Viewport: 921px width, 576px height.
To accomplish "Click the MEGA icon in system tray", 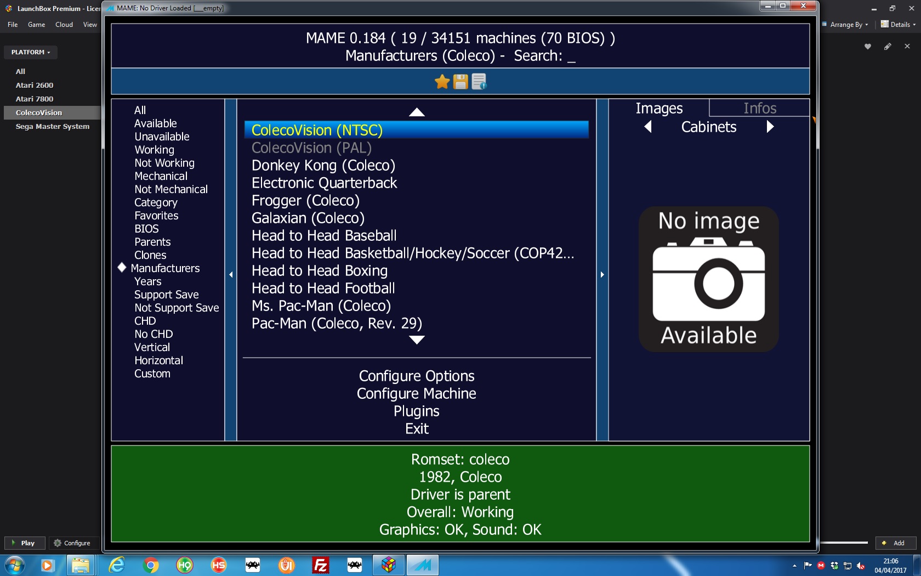I will coord(821,566).
